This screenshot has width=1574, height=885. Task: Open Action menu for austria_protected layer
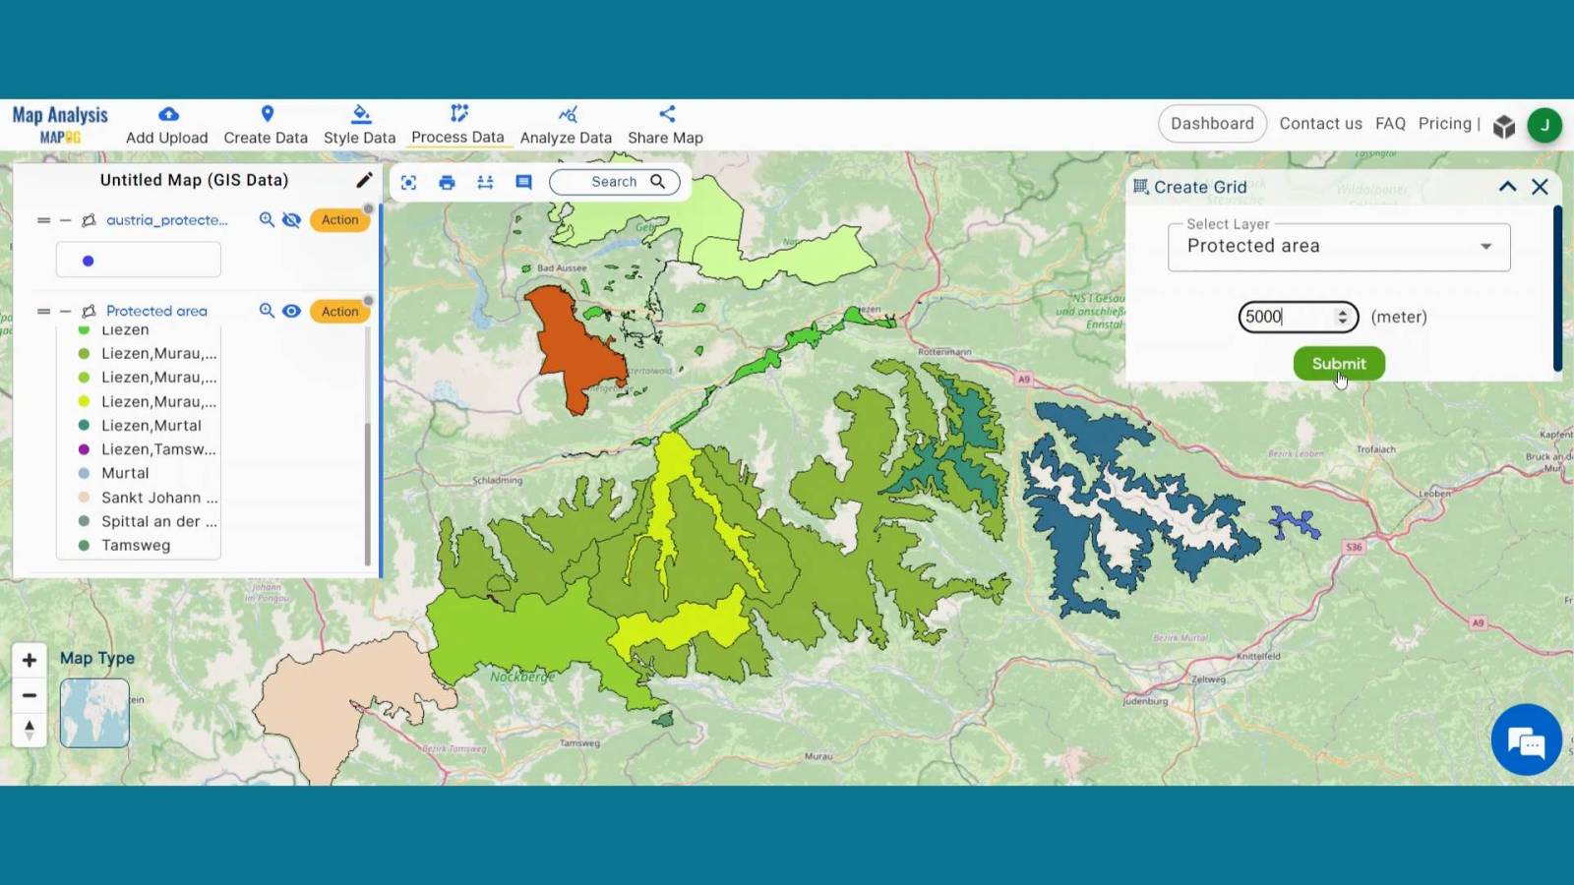click(x=339, y=219)
